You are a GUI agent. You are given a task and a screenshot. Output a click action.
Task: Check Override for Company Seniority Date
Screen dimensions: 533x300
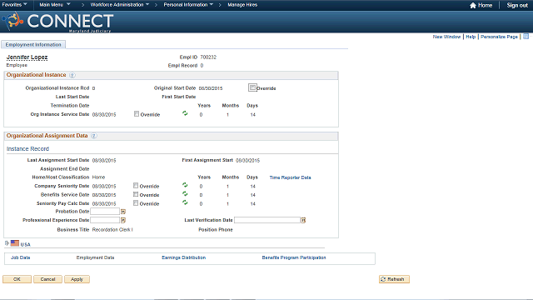point(136,186)
